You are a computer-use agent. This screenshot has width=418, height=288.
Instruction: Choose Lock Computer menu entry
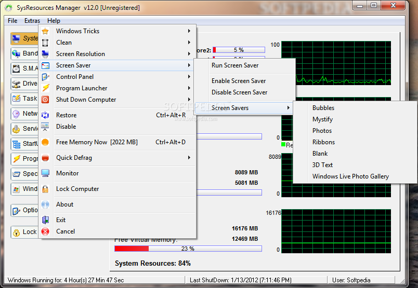[117, 189]
